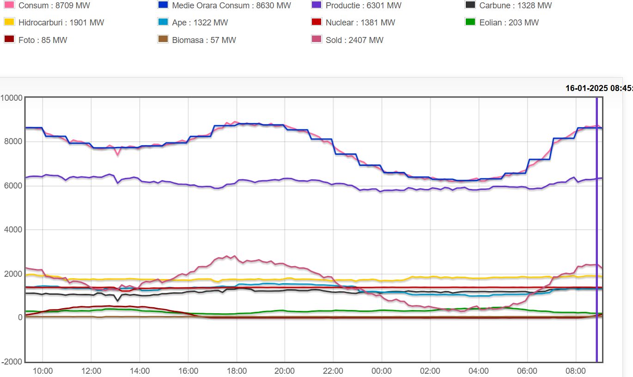Click the yellow Hidrocarburi legend color box
Image resolution: width=633 pixels, height=377 pixels.
(9, 22)
